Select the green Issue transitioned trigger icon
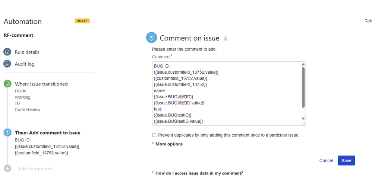This screenshot has width=372, height=186. coord(7,84)
